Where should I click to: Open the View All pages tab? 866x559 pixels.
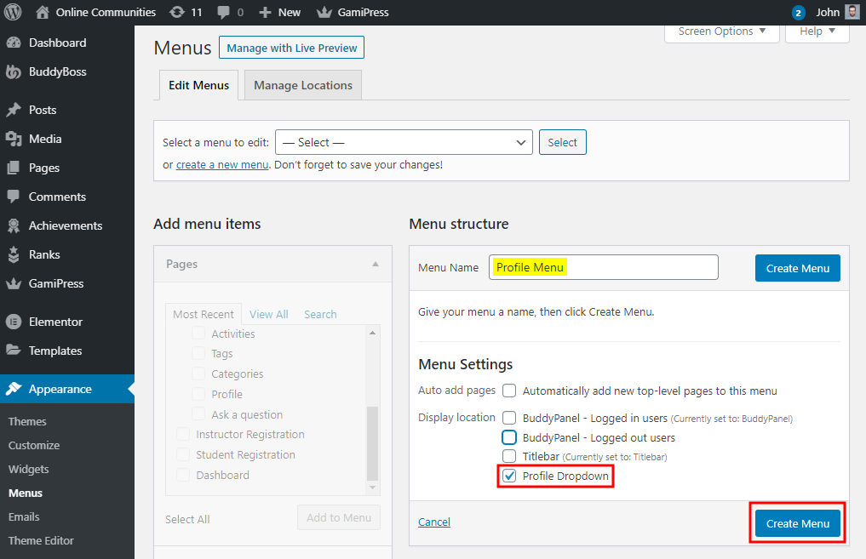pyautogui.click(x=268, y=314)
